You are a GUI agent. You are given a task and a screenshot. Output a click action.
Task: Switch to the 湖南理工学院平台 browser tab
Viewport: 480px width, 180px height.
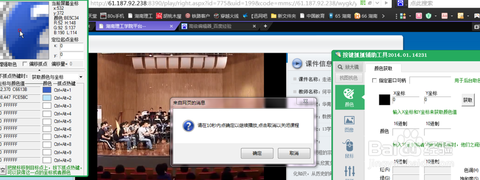[x=125, y=26]
